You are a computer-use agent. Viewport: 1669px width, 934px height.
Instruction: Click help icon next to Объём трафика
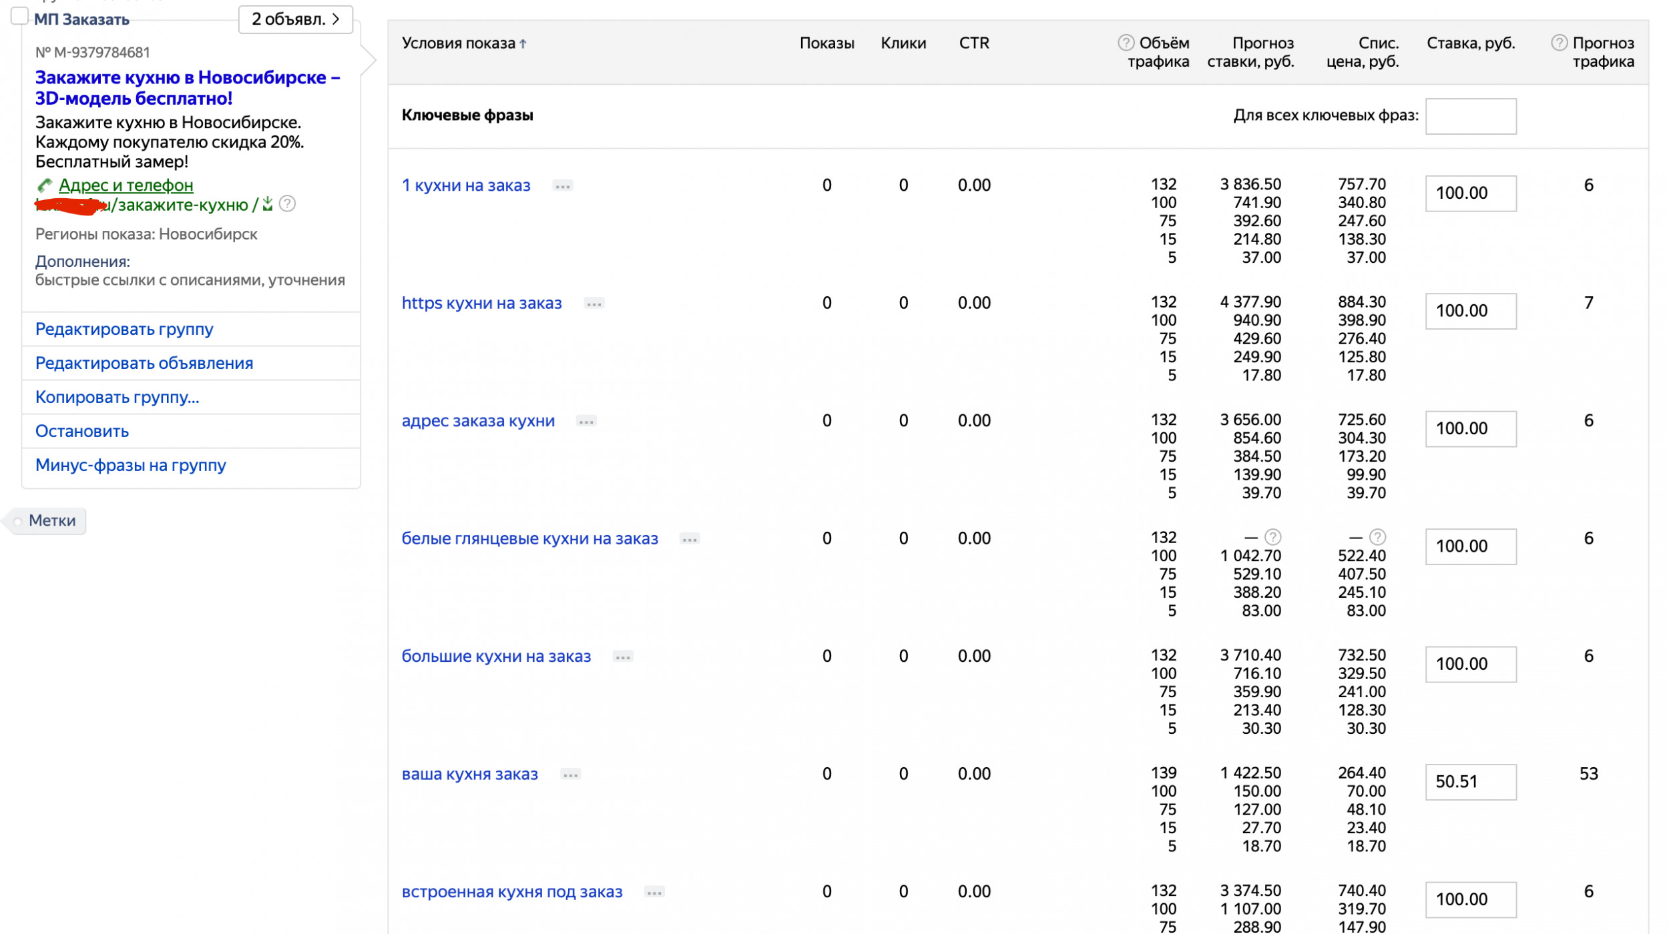pos(1126,43)
